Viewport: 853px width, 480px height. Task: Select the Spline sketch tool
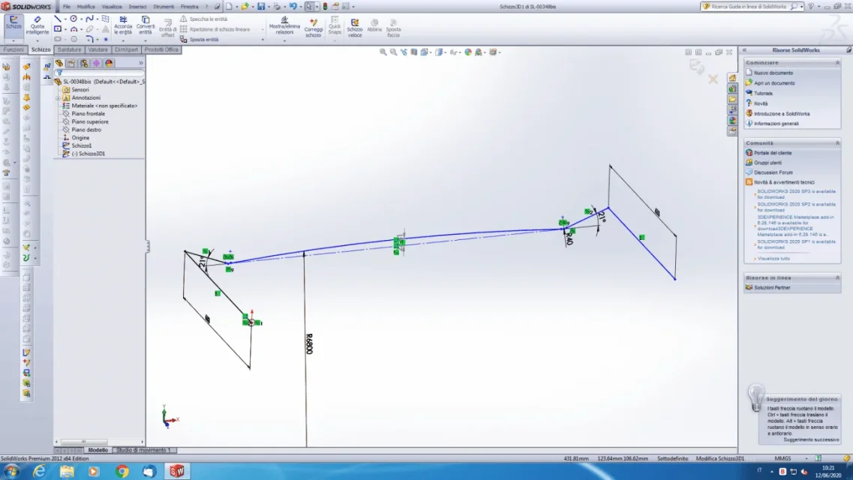pos(90,19)
